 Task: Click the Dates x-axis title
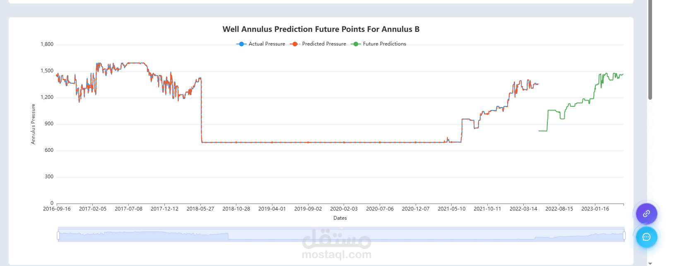click(x=340, y=218)
